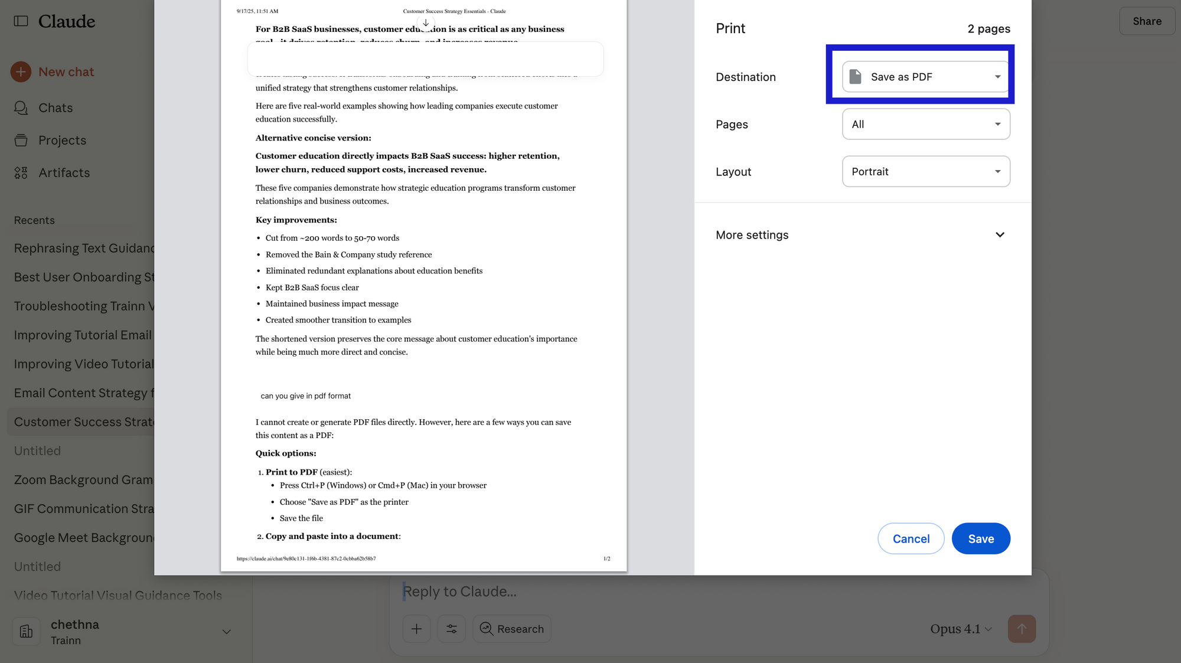This screenshot has width=1181, height=663.
Task: Click the Save button
Action: click(x=980, y=538)
